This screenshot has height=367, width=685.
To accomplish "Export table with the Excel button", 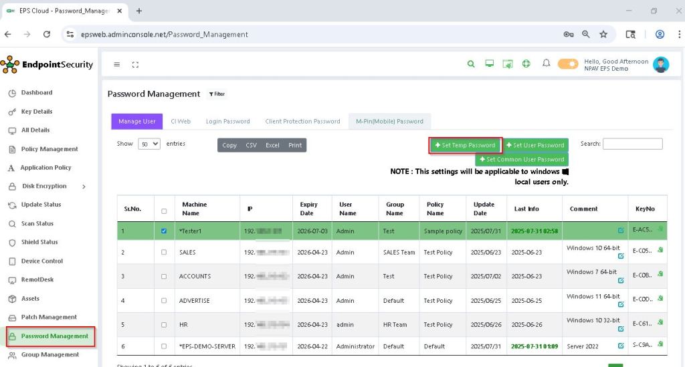I will click(272, 145).
